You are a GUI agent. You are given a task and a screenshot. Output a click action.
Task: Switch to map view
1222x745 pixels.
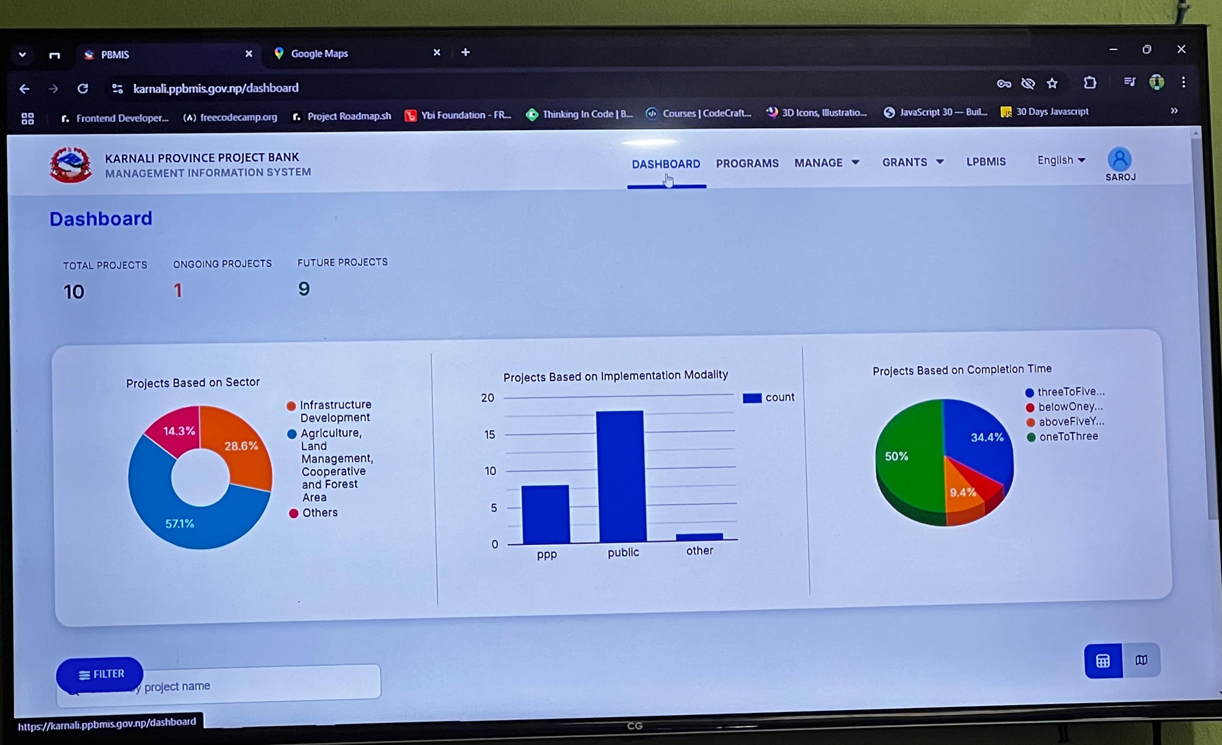click(1141, 660)
